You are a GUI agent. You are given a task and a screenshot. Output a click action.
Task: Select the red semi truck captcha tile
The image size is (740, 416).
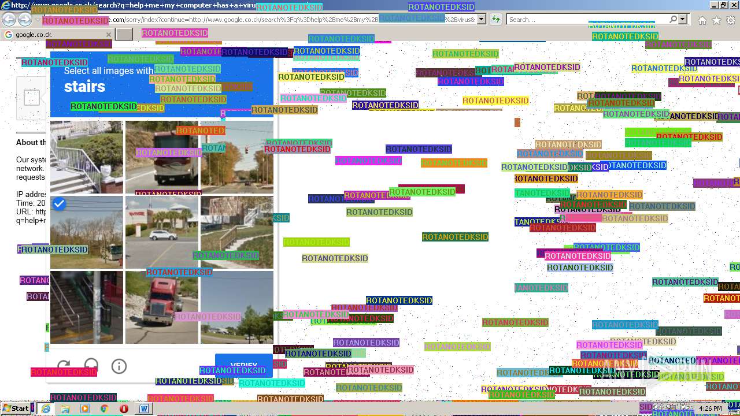pyautogui.click(x=162, y=307)
